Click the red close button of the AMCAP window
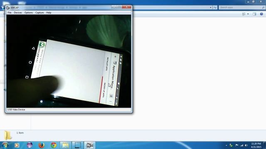 [x=126, y=7]
